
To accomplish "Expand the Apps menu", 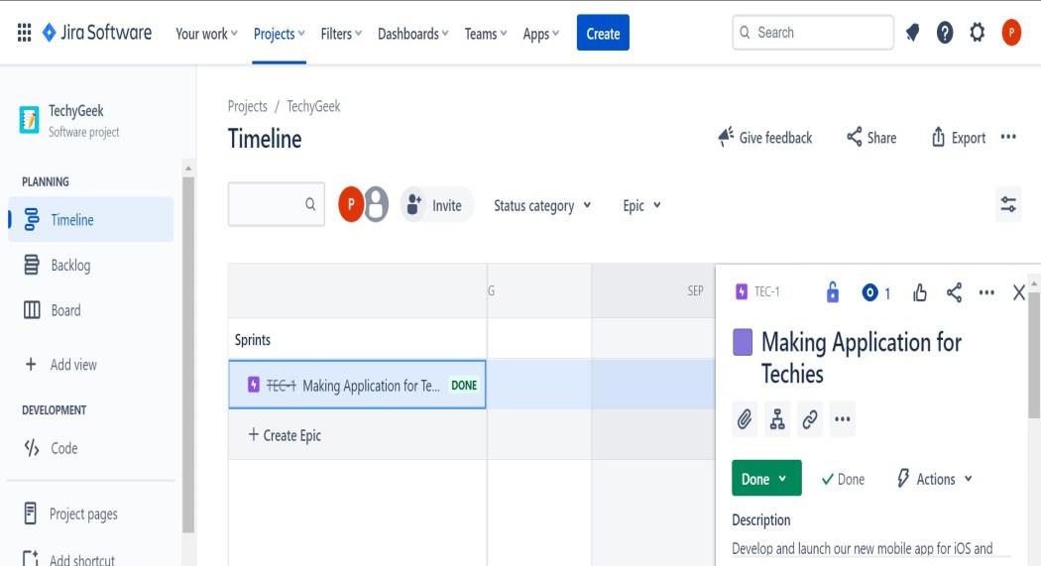I will (x=541, y=33).
